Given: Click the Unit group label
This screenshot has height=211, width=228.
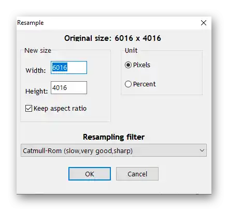Looking at the screenshot, I should [131, 51].
